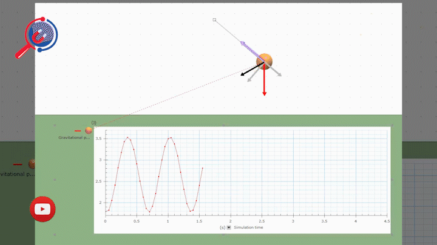Click the red YouTube play icon

coord(42,209)
